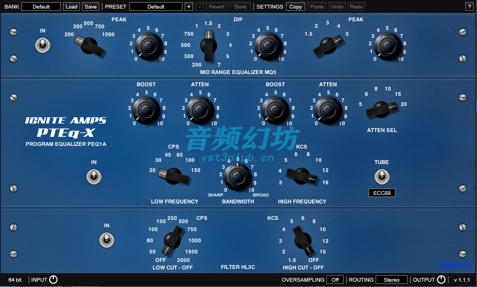Click the OUTPUT level knob icon
477x287 pixels.
click(x=441, y=280)
